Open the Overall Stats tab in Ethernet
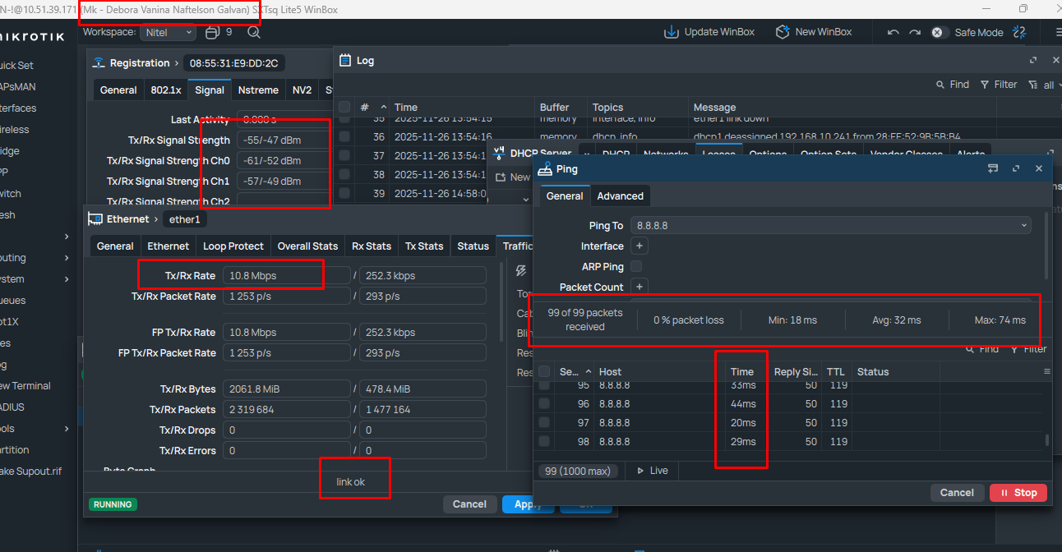 click(x=307, y=246)
